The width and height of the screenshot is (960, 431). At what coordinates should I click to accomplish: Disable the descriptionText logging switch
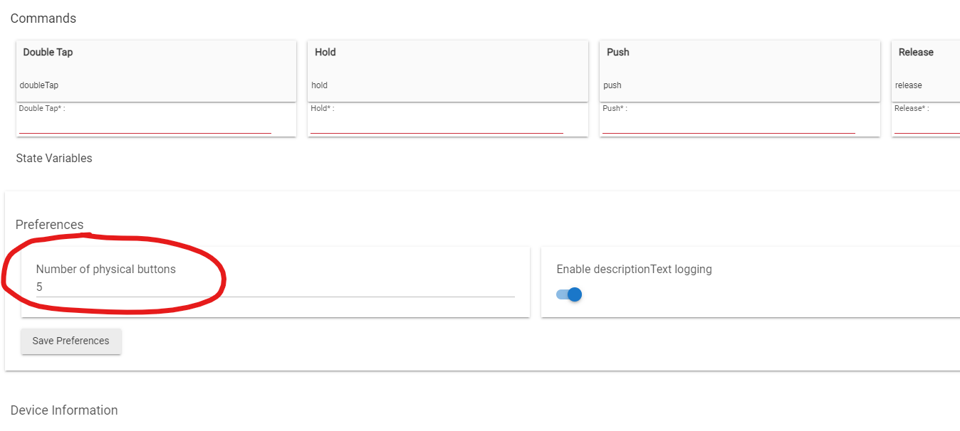point(569,294)
